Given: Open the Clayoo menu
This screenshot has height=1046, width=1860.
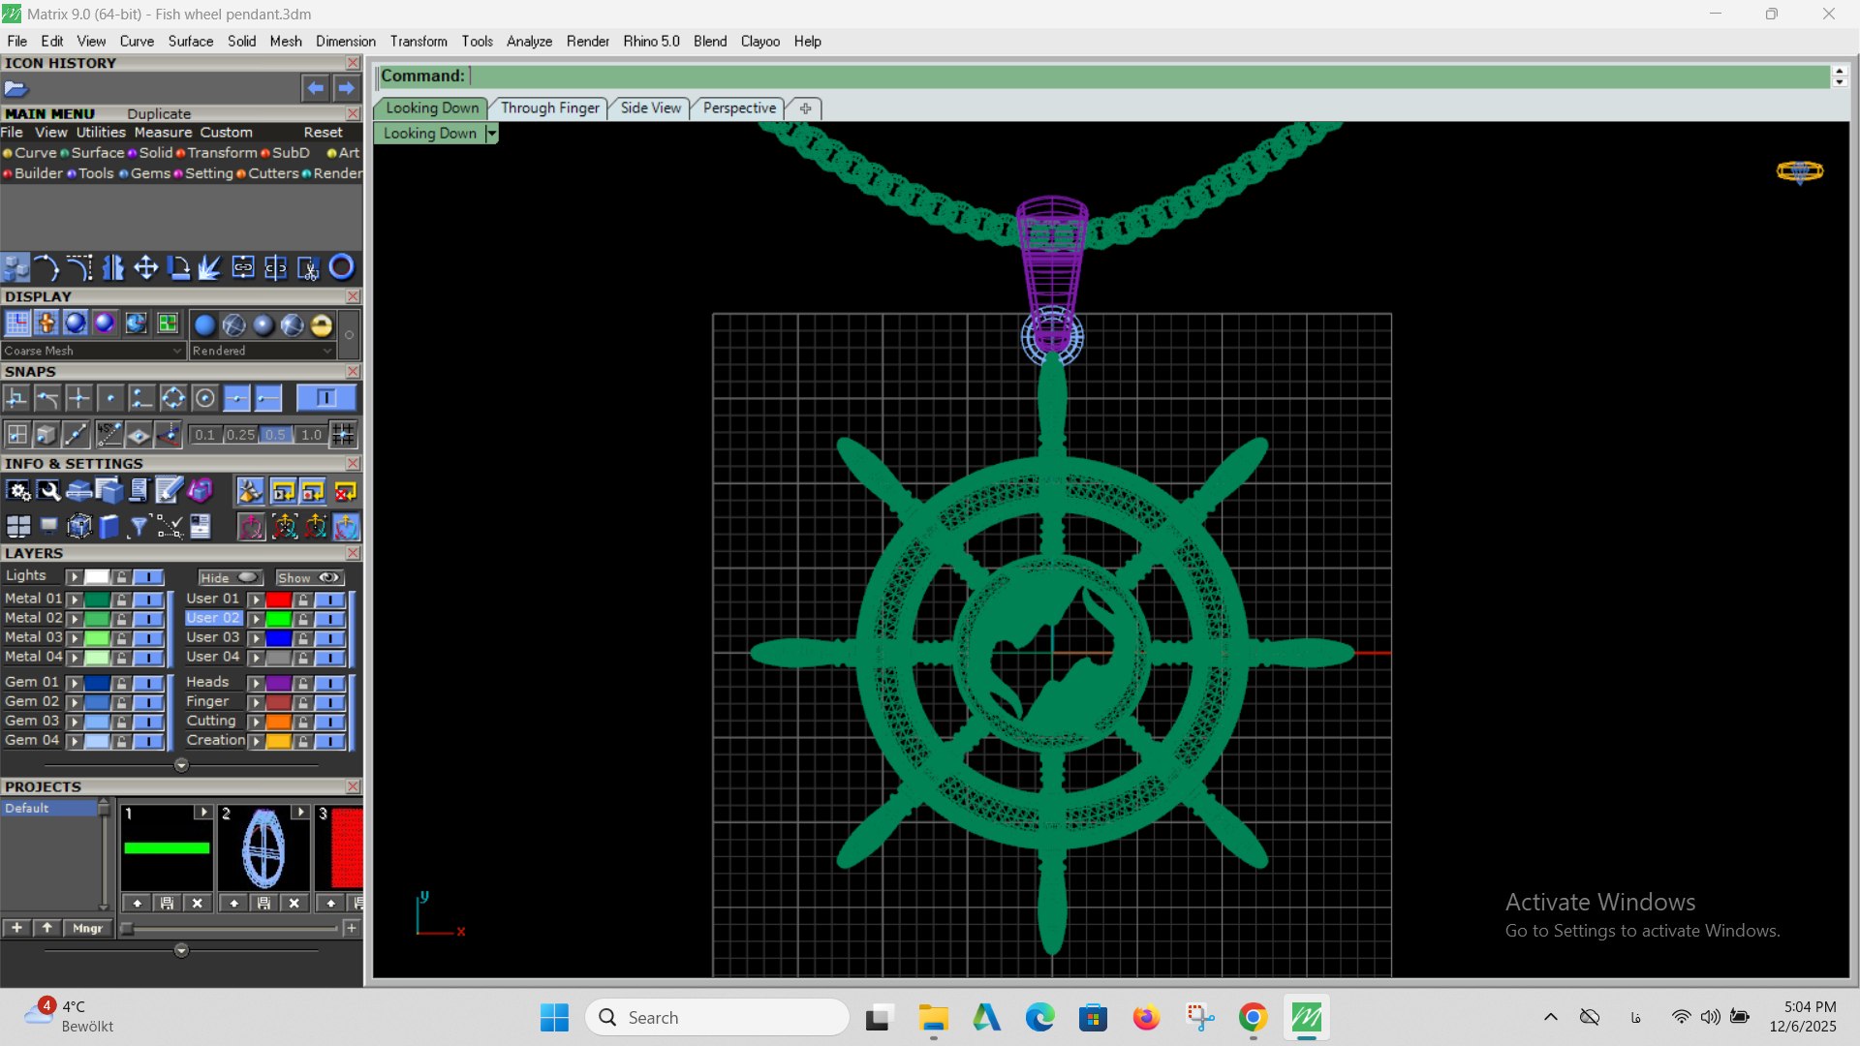Looking at the screenshot, I should tap(760, 41).
